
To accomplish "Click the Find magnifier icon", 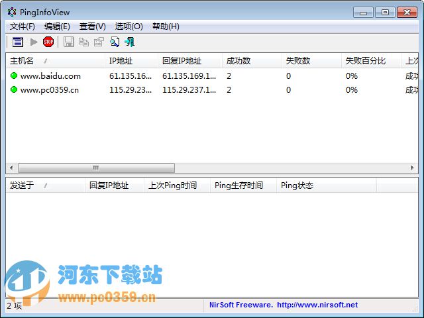I will point(115,42).
